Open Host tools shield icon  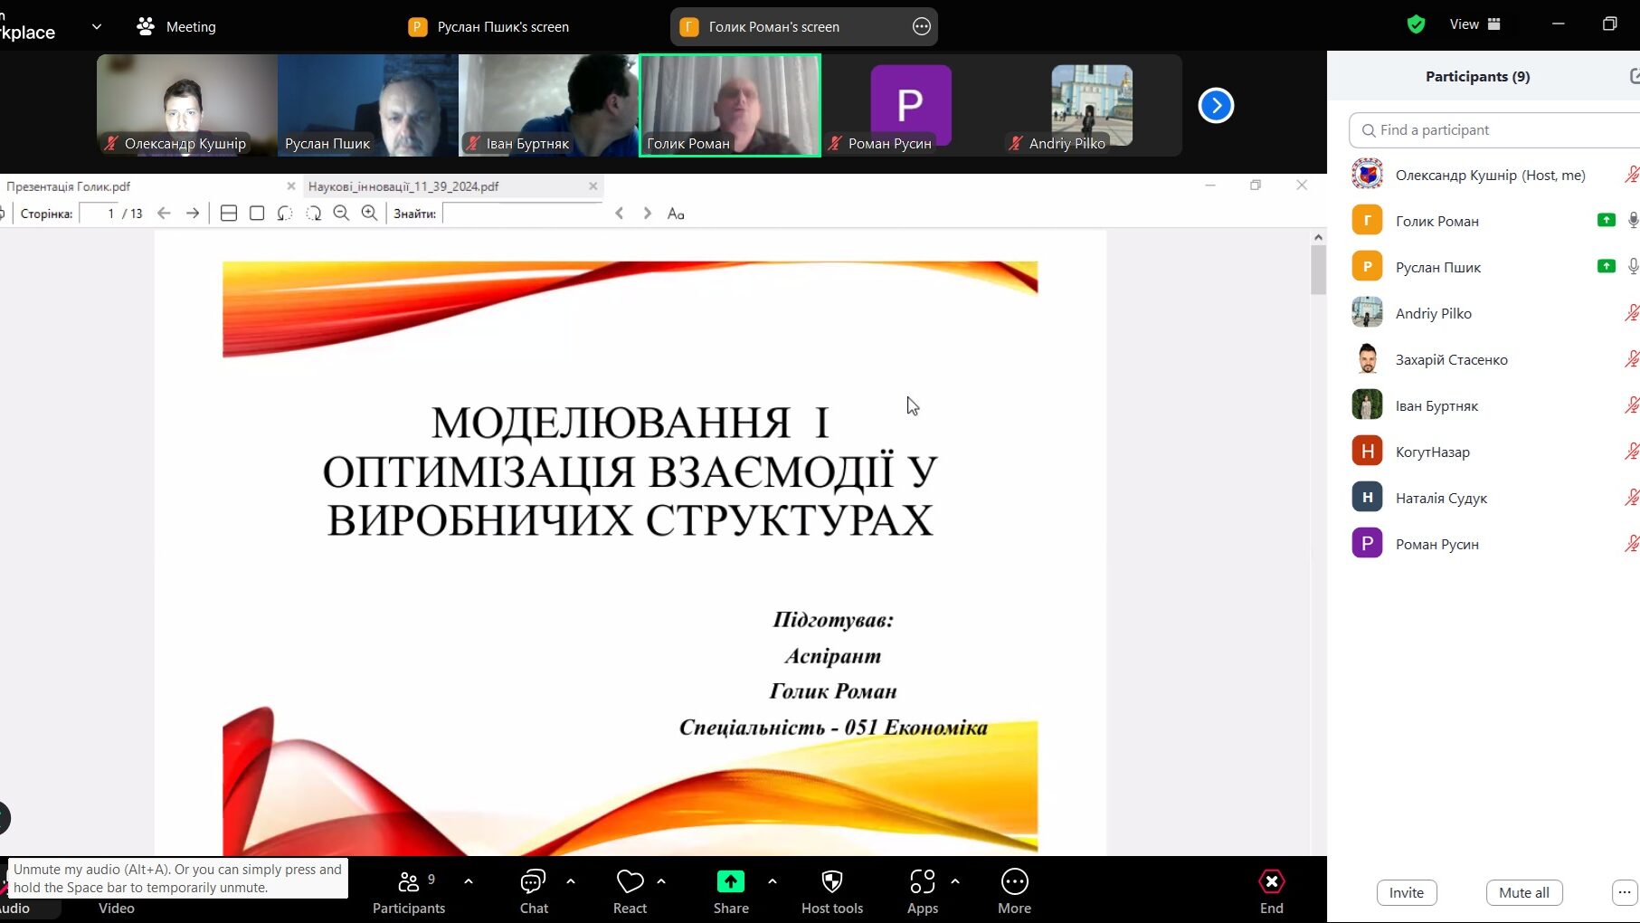pyautogui.click(x=831, y=882)
